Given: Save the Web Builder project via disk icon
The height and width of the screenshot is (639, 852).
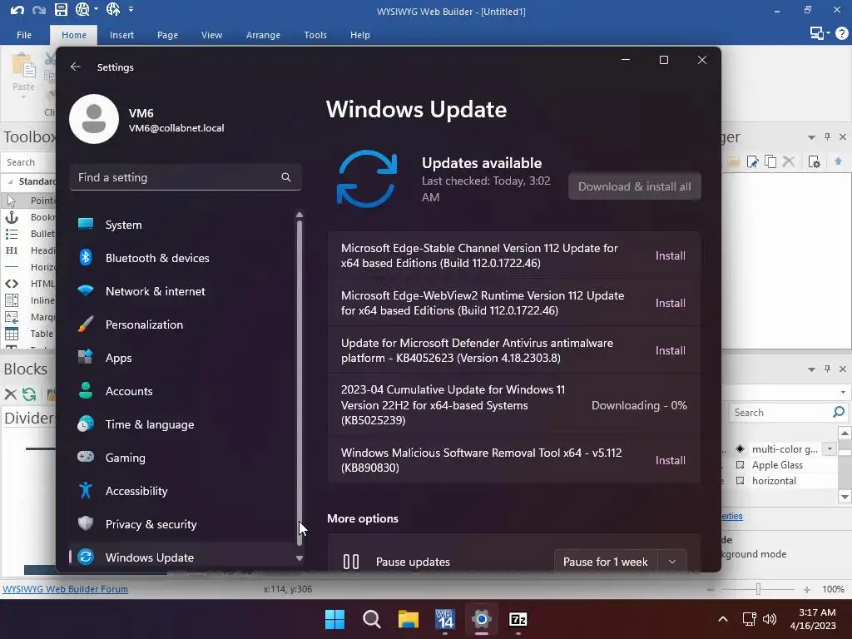Looking at the screenshot, I should tap(61, 9).
